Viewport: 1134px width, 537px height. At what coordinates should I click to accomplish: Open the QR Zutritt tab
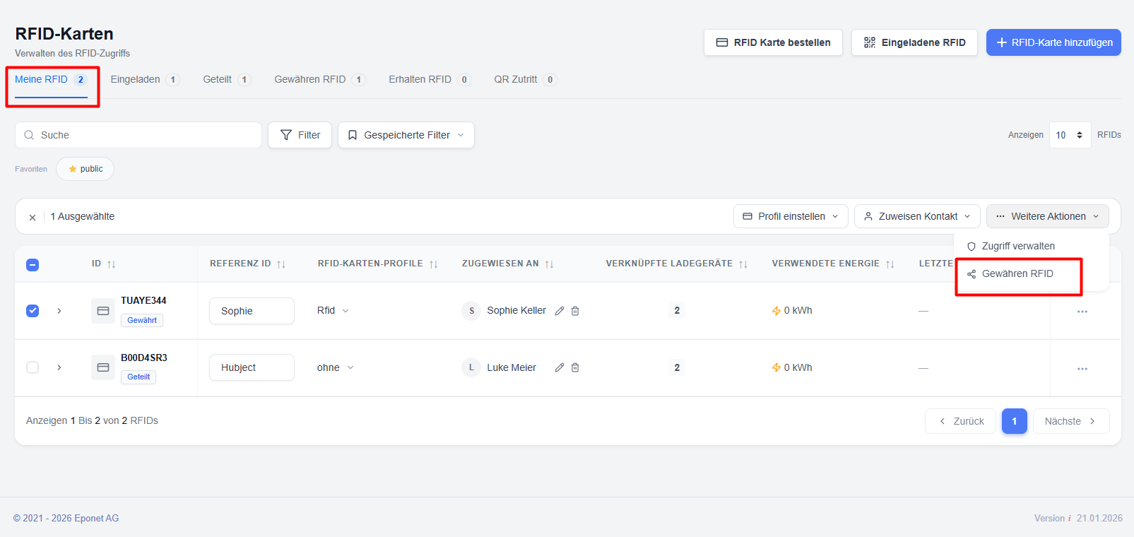pos(525,80)
